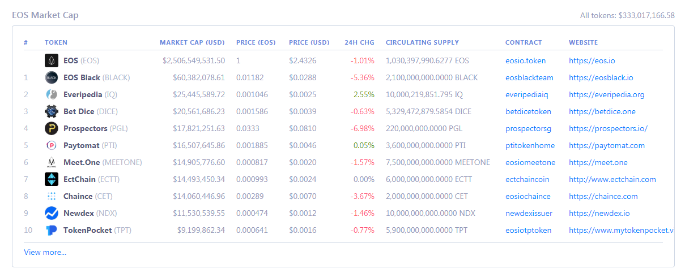Screen dimensions: 685x273
Task: Click the PRICE (EOS) column header
Action: [x=256, y=42]
